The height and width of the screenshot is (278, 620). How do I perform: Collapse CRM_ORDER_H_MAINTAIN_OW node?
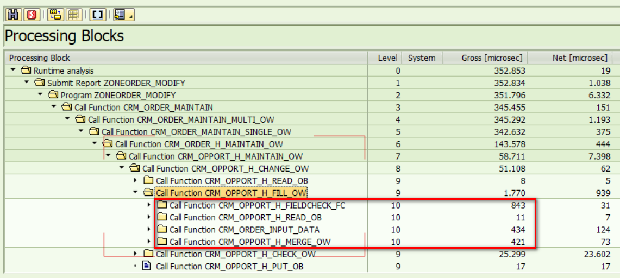pyautogui.click(x=95, y=144)
